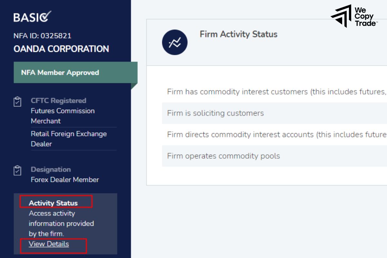Click the View Details link
The image size is (387, 258).
49,244
